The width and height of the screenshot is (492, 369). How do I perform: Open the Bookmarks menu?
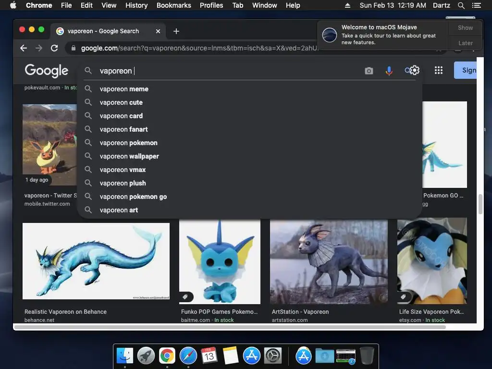(174, 5)
